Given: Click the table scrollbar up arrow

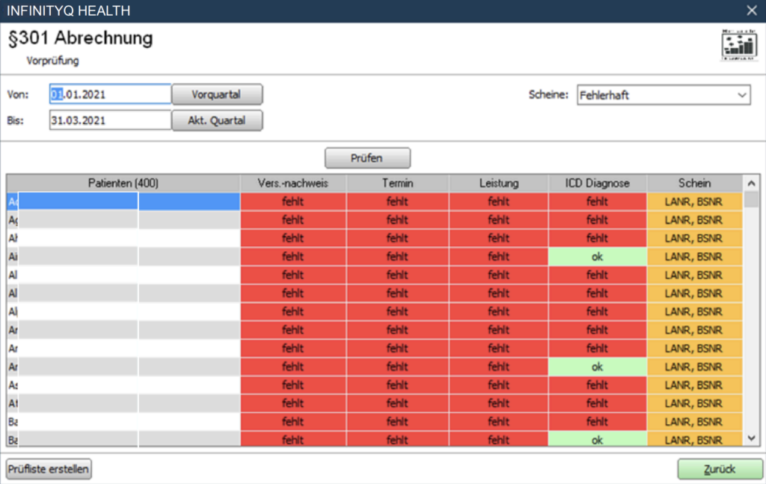Looking at the screenshot, I should click(751, 183).
